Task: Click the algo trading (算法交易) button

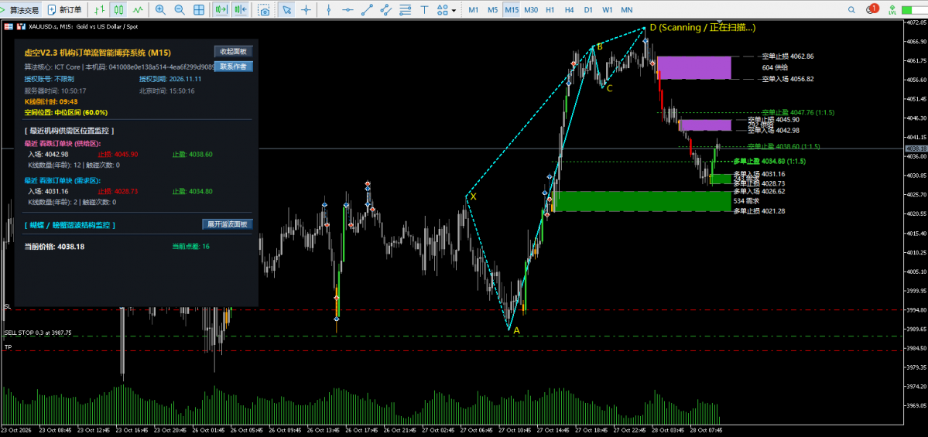Action: [21, 9]
